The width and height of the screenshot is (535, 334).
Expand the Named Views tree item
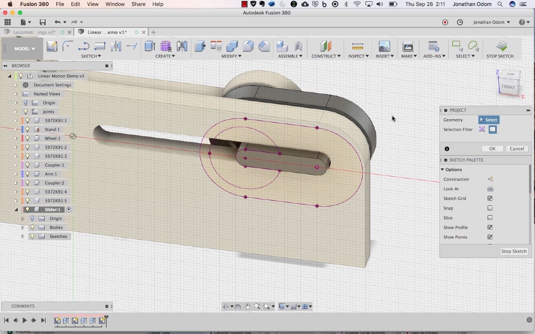point(16,94)
